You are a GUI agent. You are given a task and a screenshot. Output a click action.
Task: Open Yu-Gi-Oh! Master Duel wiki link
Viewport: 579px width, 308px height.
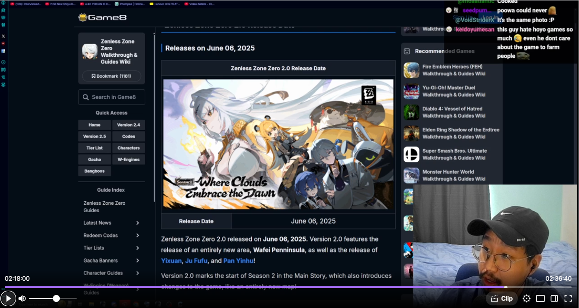pos(454,92)
